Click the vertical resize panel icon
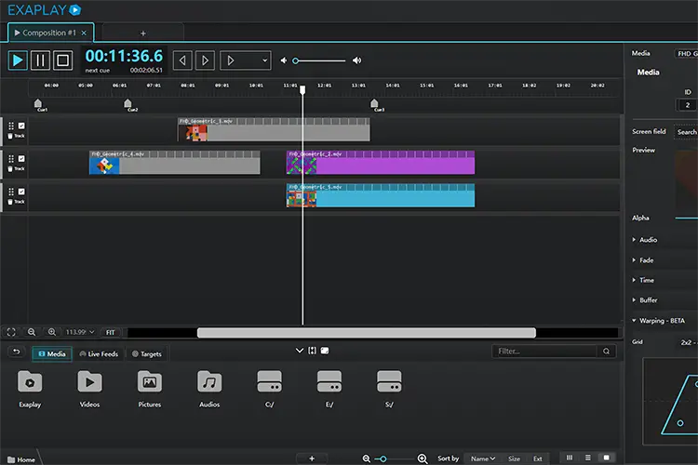698x465 pixels. click(312, 351)
